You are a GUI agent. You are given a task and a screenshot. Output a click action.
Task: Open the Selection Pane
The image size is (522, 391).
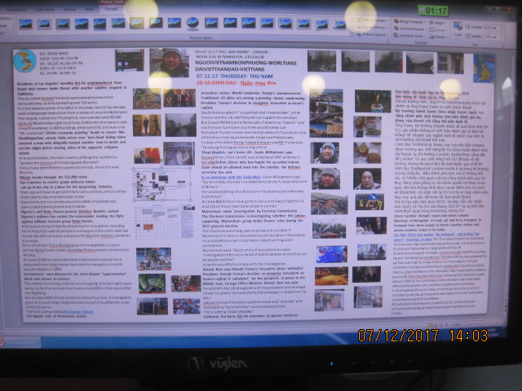[408, 36]
